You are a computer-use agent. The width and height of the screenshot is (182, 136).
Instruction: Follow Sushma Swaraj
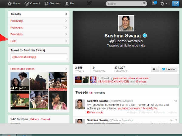point(168,69)
